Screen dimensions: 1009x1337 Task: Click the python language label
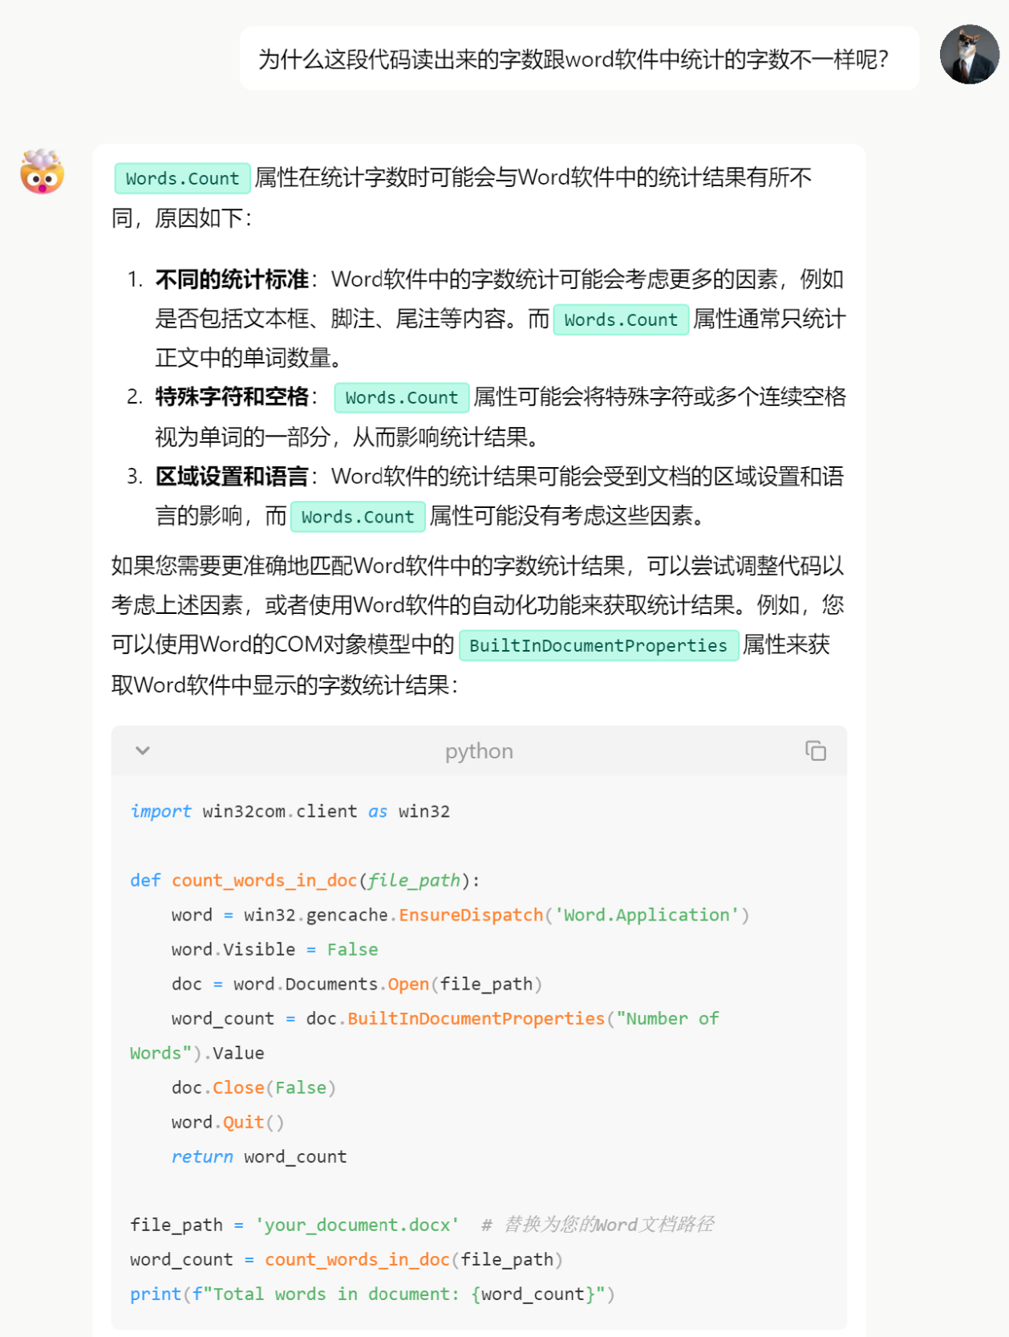tap(479, 751)
